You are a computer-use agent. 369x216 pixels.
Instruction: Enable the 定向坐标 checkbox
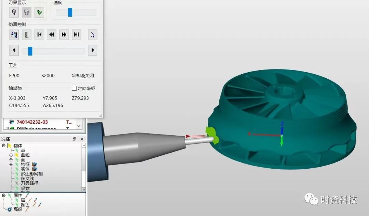coord(74,88)
